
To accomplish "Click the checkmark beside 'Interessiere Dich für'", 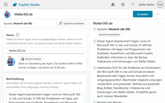I will coord(94,68).
